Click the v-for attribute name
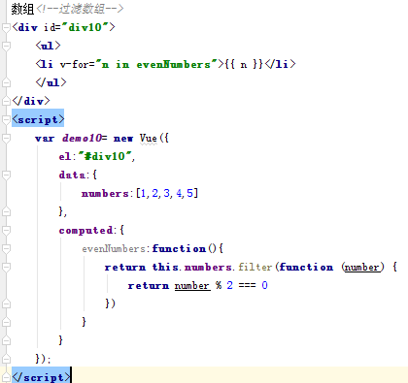 click(74, 64)
